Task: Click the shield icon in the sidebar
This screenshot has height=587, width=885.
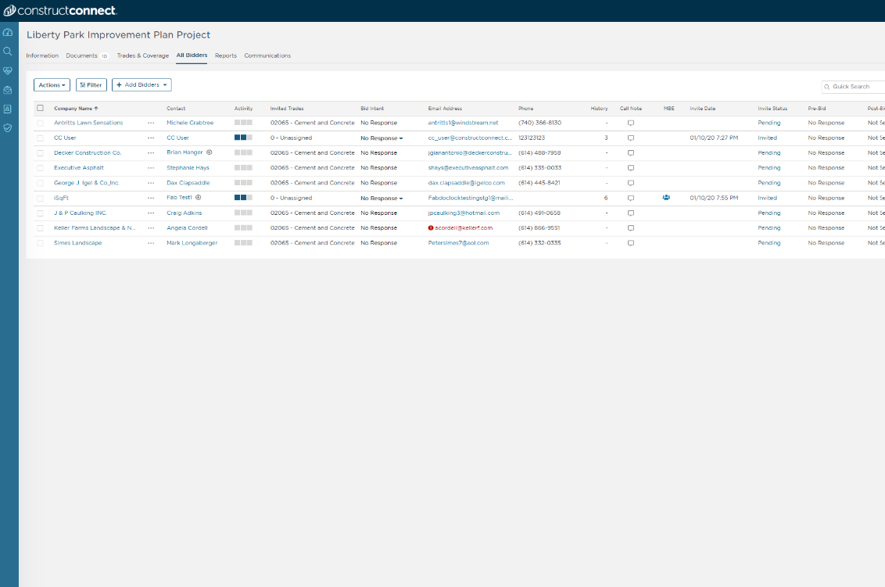Action: point(8,127)
